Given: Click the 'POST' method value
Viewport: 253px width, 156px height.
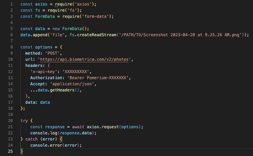Looking at the screenshot, I should [x=52, y=53].
